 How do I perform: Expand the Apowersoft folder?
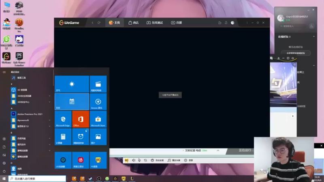[x=31, y=120]
